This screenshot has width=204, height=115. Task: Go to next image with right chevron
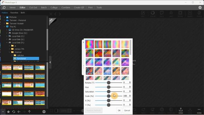point(60,14)
